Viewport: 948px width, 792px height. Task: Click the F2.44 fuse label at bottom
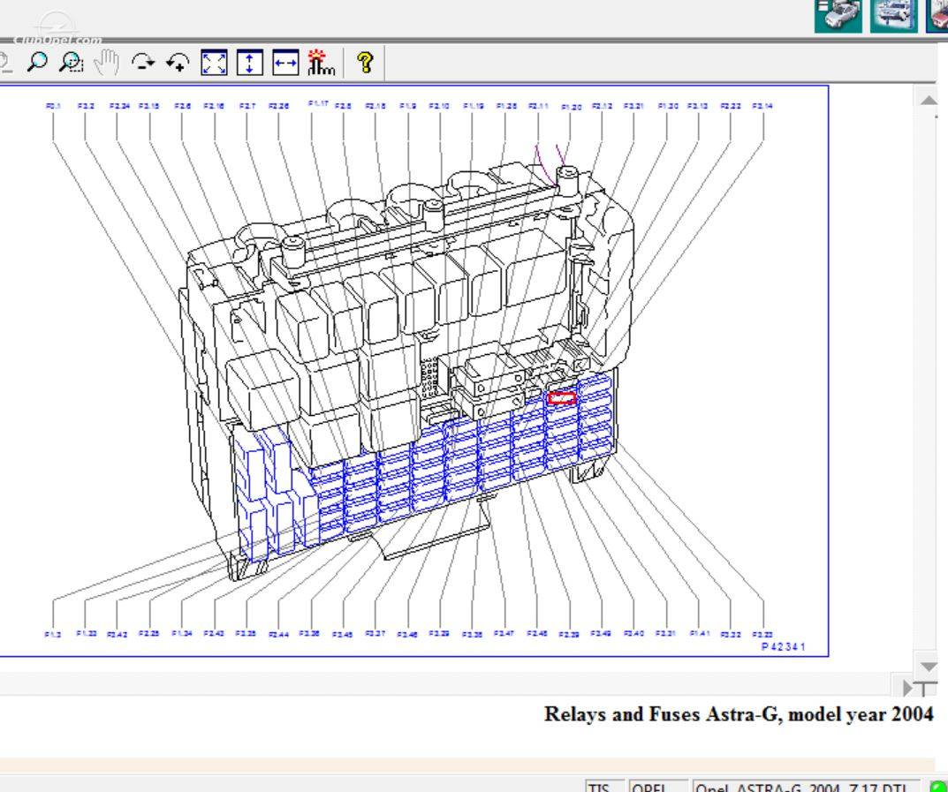(x=278, y=634)
